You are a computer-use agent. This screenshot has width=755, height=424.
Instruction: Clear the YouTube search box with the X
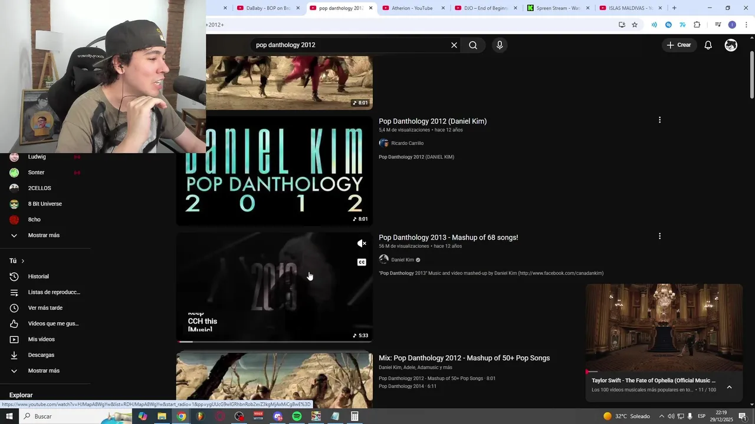pos(454,45)
